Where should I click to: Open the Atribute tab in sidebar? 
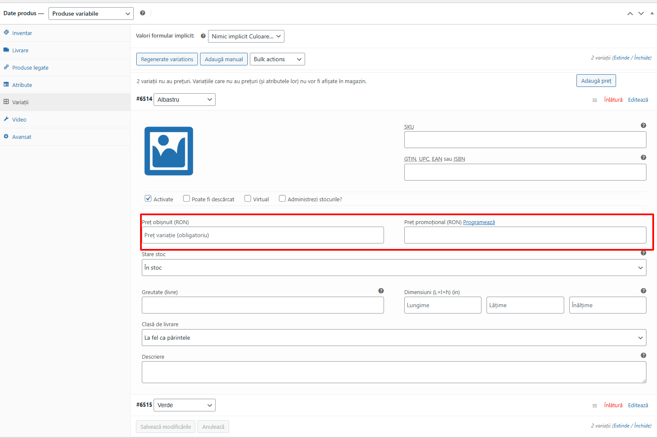point(22,85)
